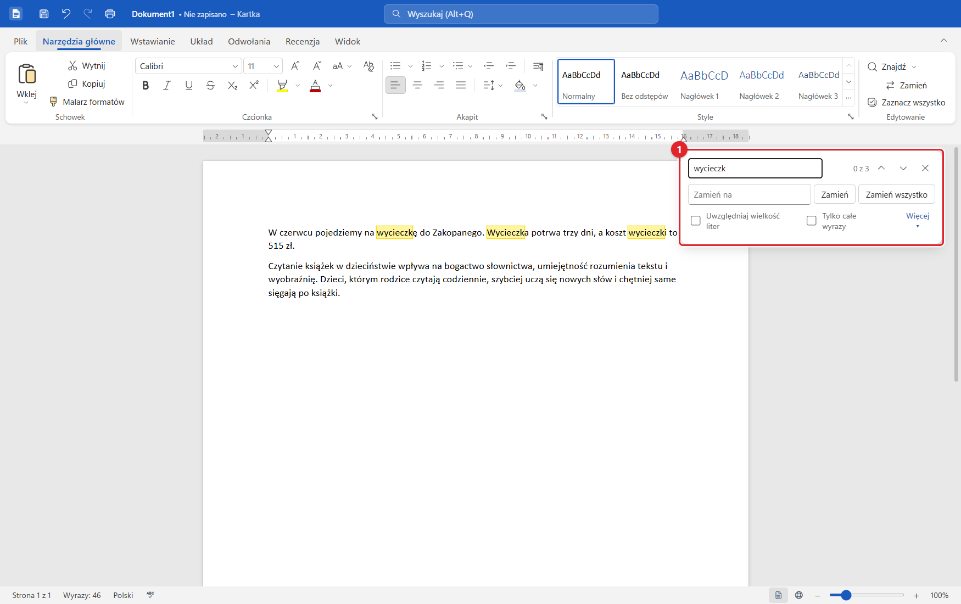Center align the paragraph
The image size is (961, 604).
tap(417, 85)
